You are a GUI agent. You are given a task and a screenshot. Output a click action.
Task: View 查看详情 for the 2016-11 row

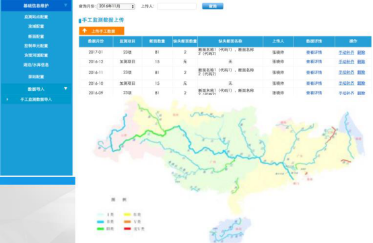pyautogui.click(x=314, y=72)
